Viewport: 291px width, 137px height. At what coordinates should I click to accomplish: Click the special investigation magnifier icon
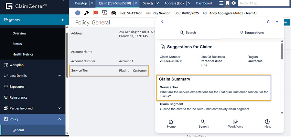click(x=105, y=13)
